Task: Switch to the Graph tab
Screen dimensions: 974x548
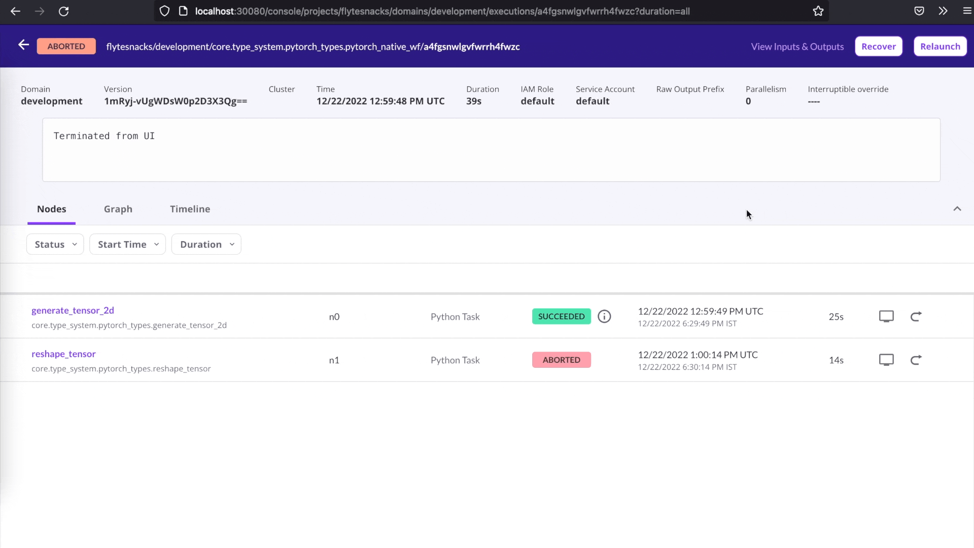Action: coord(118,209)
